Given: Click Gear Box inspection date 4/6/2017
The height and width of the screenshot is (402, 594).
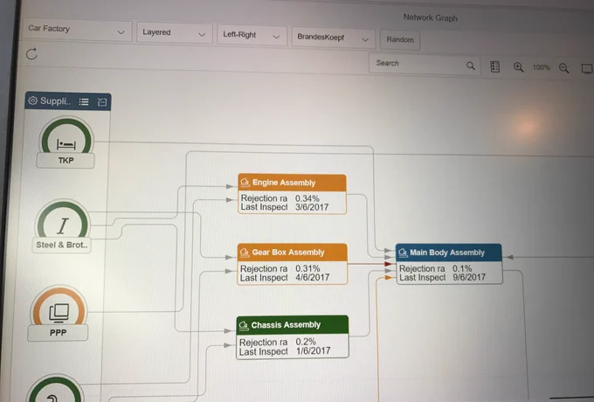Looking at the screenshot, I should click(x=312, y=277).
